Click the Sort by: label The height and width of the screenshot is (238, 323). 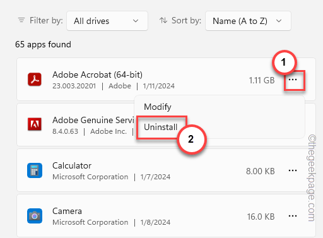[x=186, y=20]
